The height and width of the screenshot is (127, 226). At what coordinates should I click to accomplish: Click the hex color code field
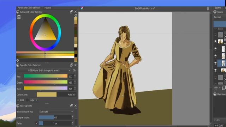(66, 95)
